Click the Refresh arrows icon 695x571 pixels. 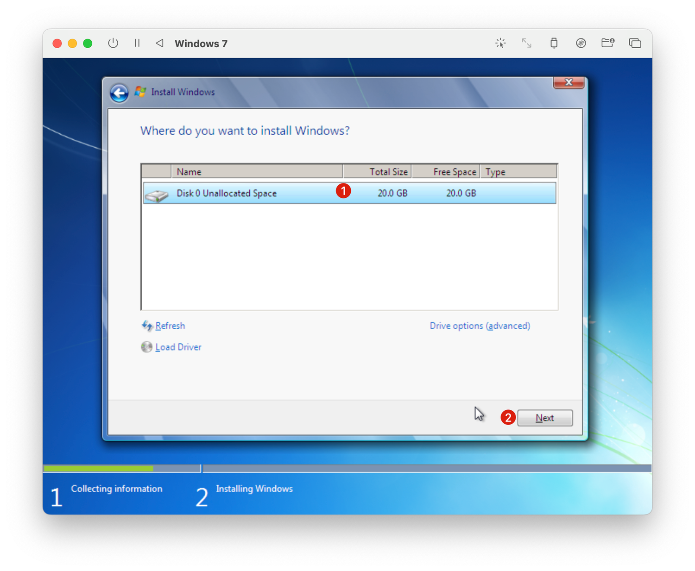pos(147,326)
